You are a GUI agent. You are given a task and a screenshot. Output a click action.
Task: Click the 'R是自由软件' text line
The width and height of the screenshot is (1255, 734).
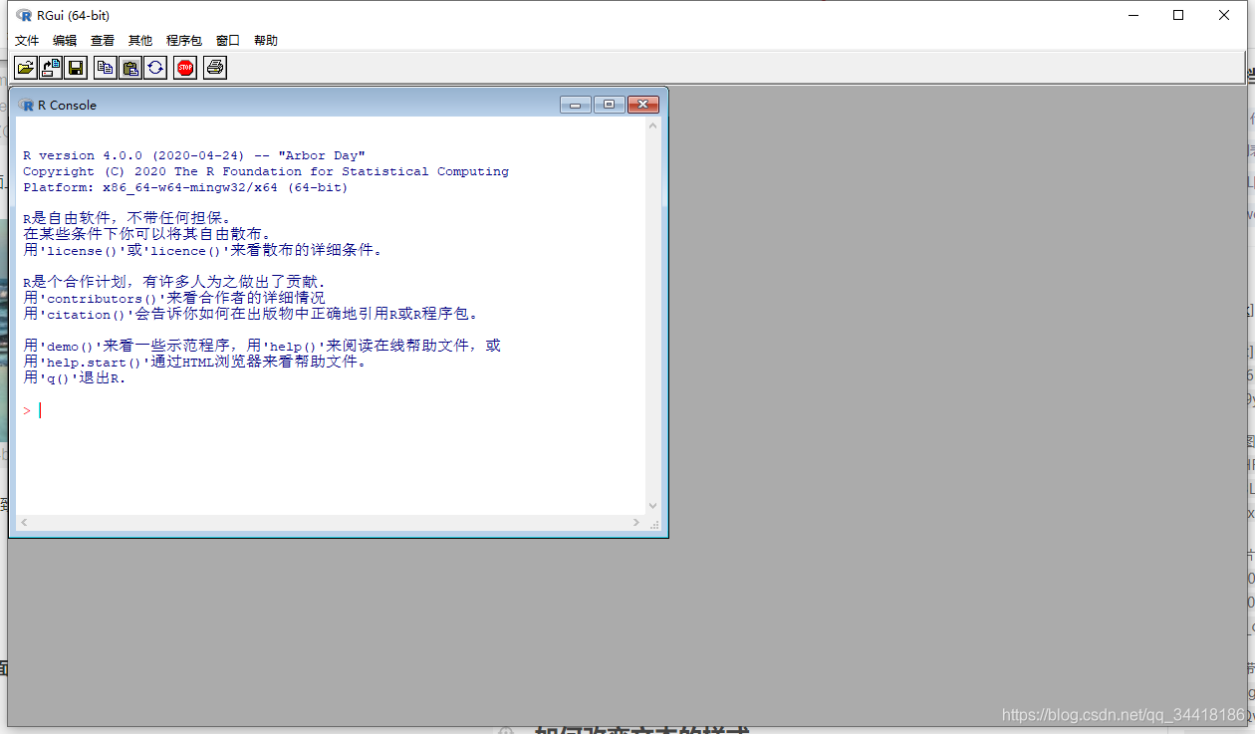coord(126,218)
